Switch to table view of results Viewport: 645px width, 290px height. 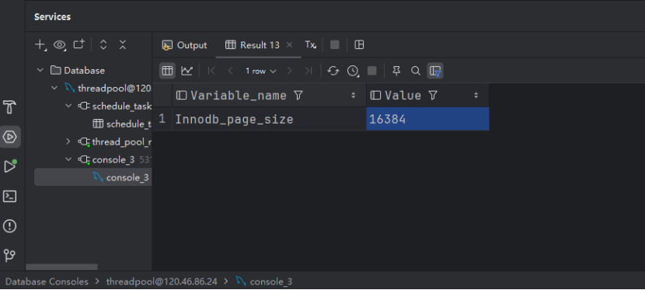tap(167, 71)
